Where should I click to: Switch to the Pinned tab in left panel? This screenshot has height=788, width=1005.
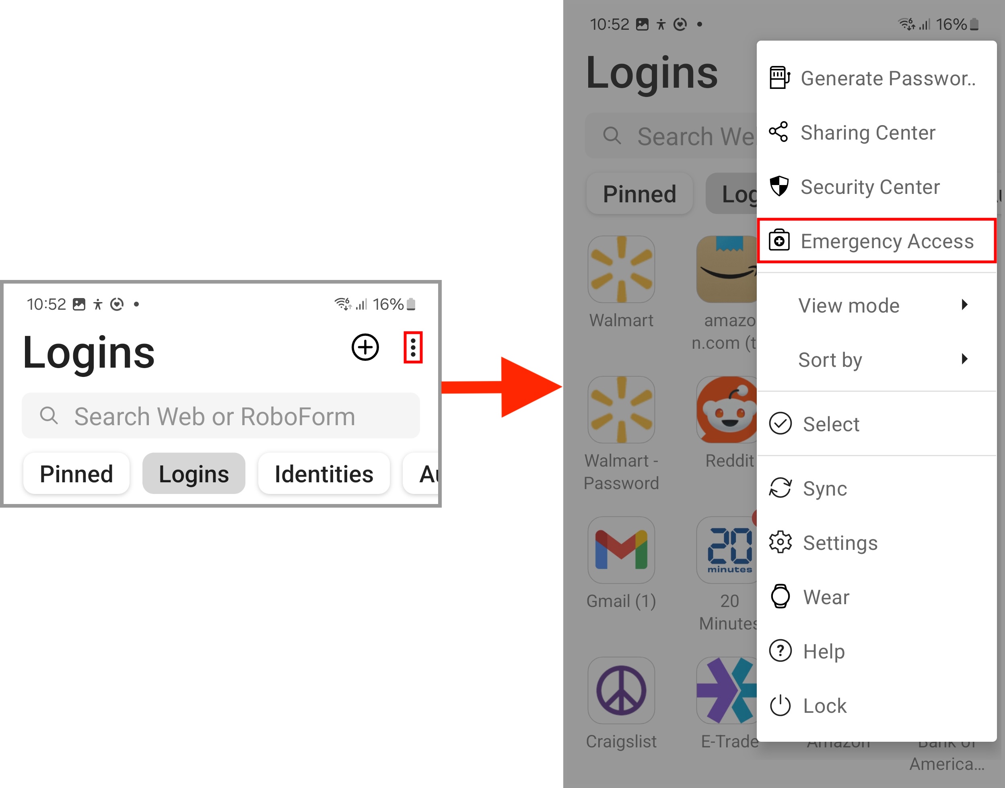click(x=76, y=474)
